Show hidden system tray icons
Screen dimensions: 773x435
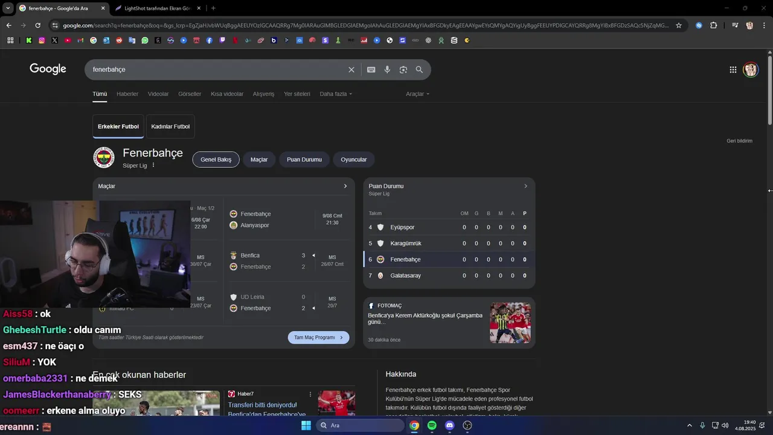coord(690,425)
